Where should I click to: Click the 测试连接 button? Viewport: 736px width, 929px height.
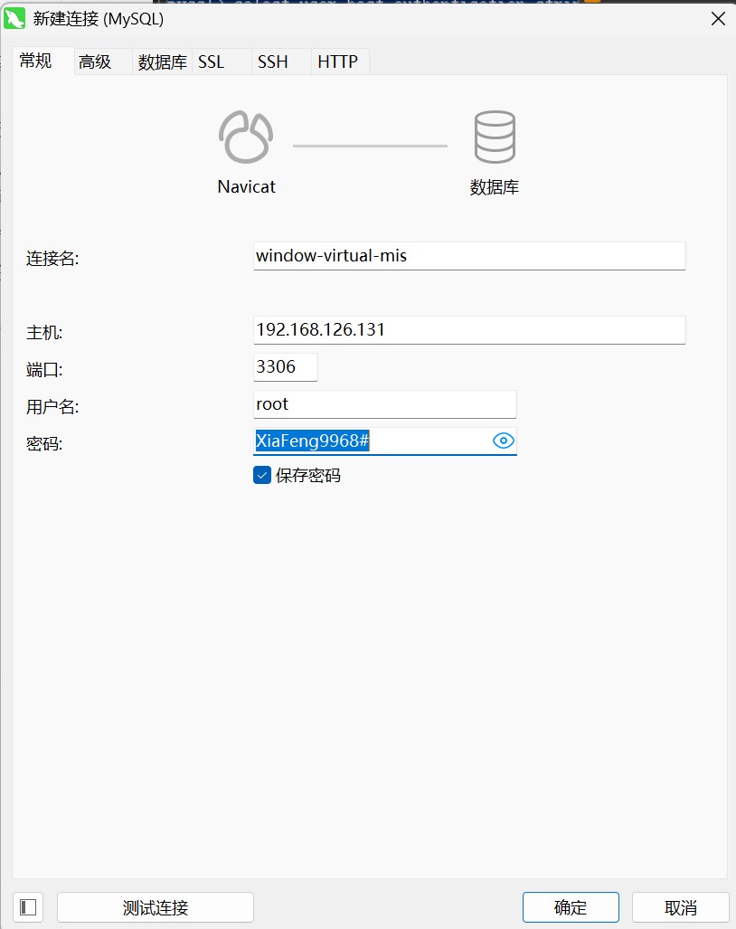[156, 907]
